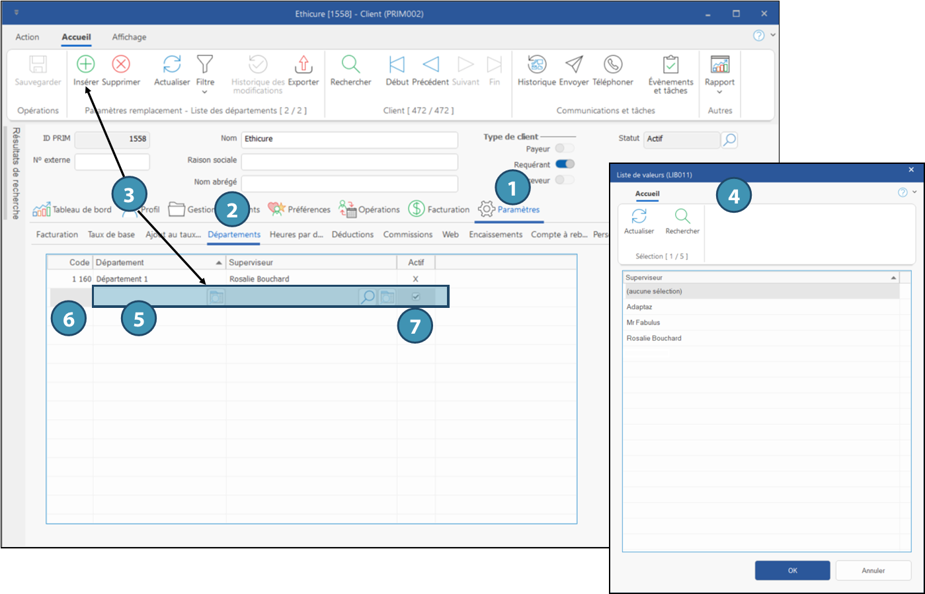Confirm with the OK button

point(792,570)
